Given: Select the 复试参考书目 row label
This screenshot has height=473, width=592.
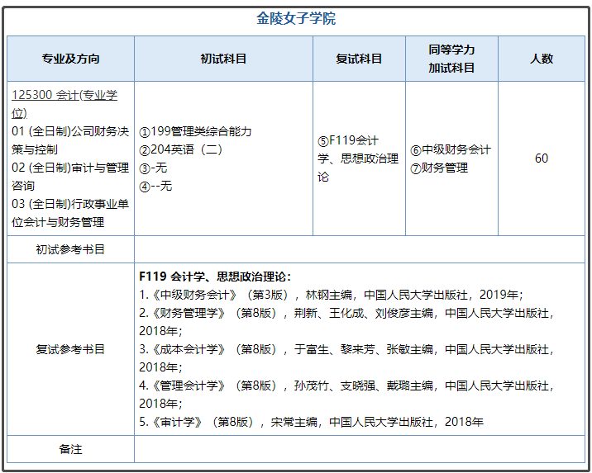Looking at the screenshot, I should (70, 349).
